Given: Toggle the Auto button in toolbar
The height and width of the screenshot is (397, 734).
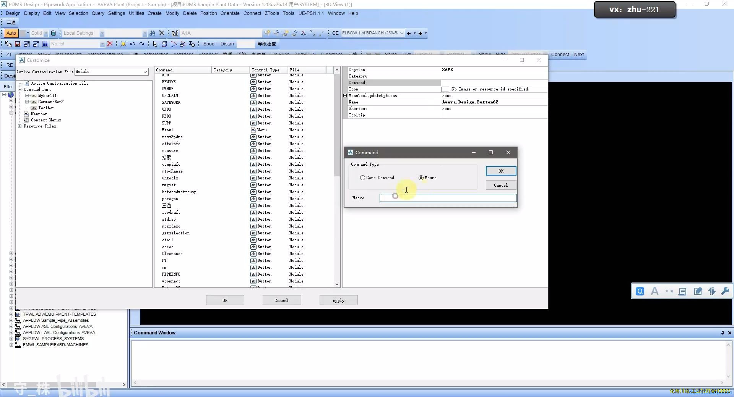Looking at the screenshot, I should pos(11,33).
